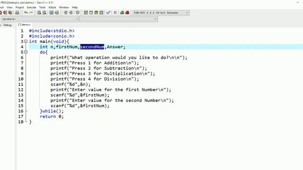
Task: Open the Help menu
Action: 75,8
